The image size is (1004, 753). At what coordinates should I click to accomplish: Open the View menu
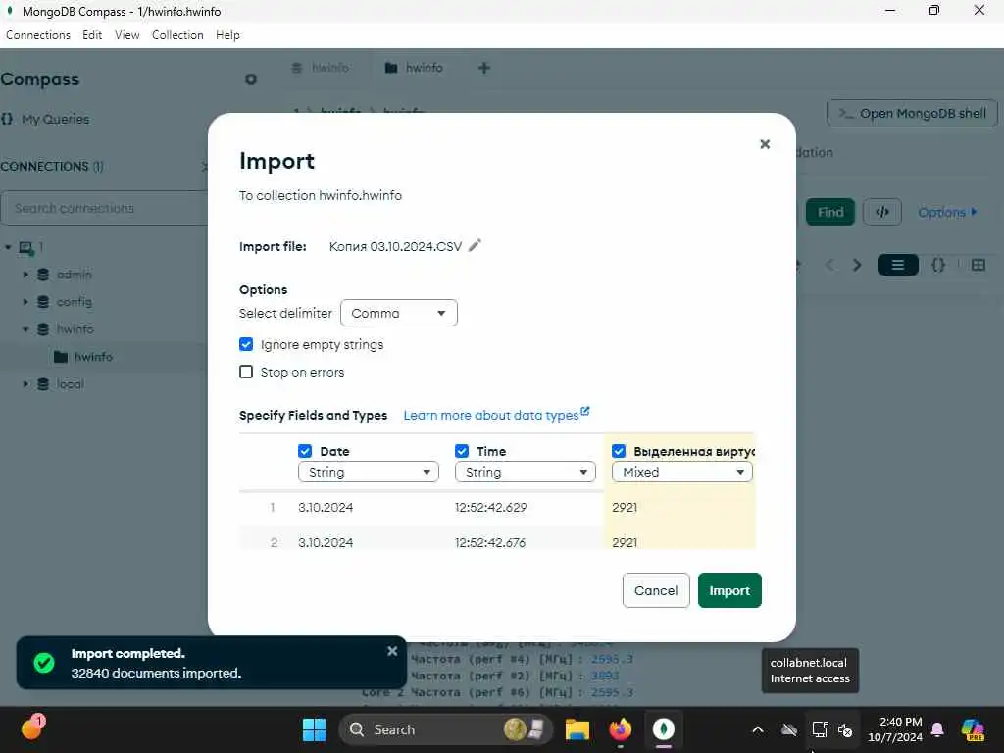pos(126,35)
